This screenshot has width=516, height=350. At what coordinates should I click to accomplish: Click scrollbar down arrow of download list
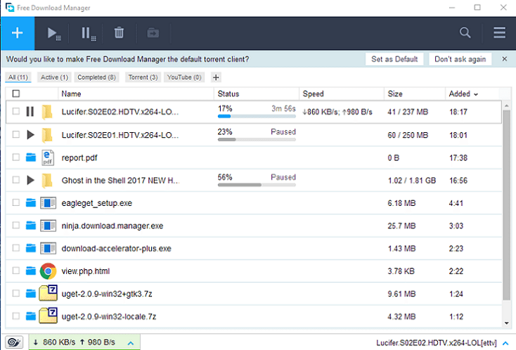point(506,323)
